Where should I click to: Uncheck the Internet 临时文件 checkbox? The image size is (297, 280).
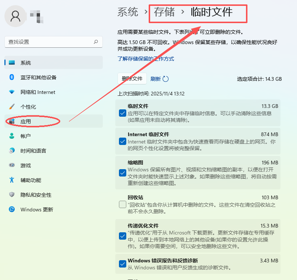(x=123, y=141)
